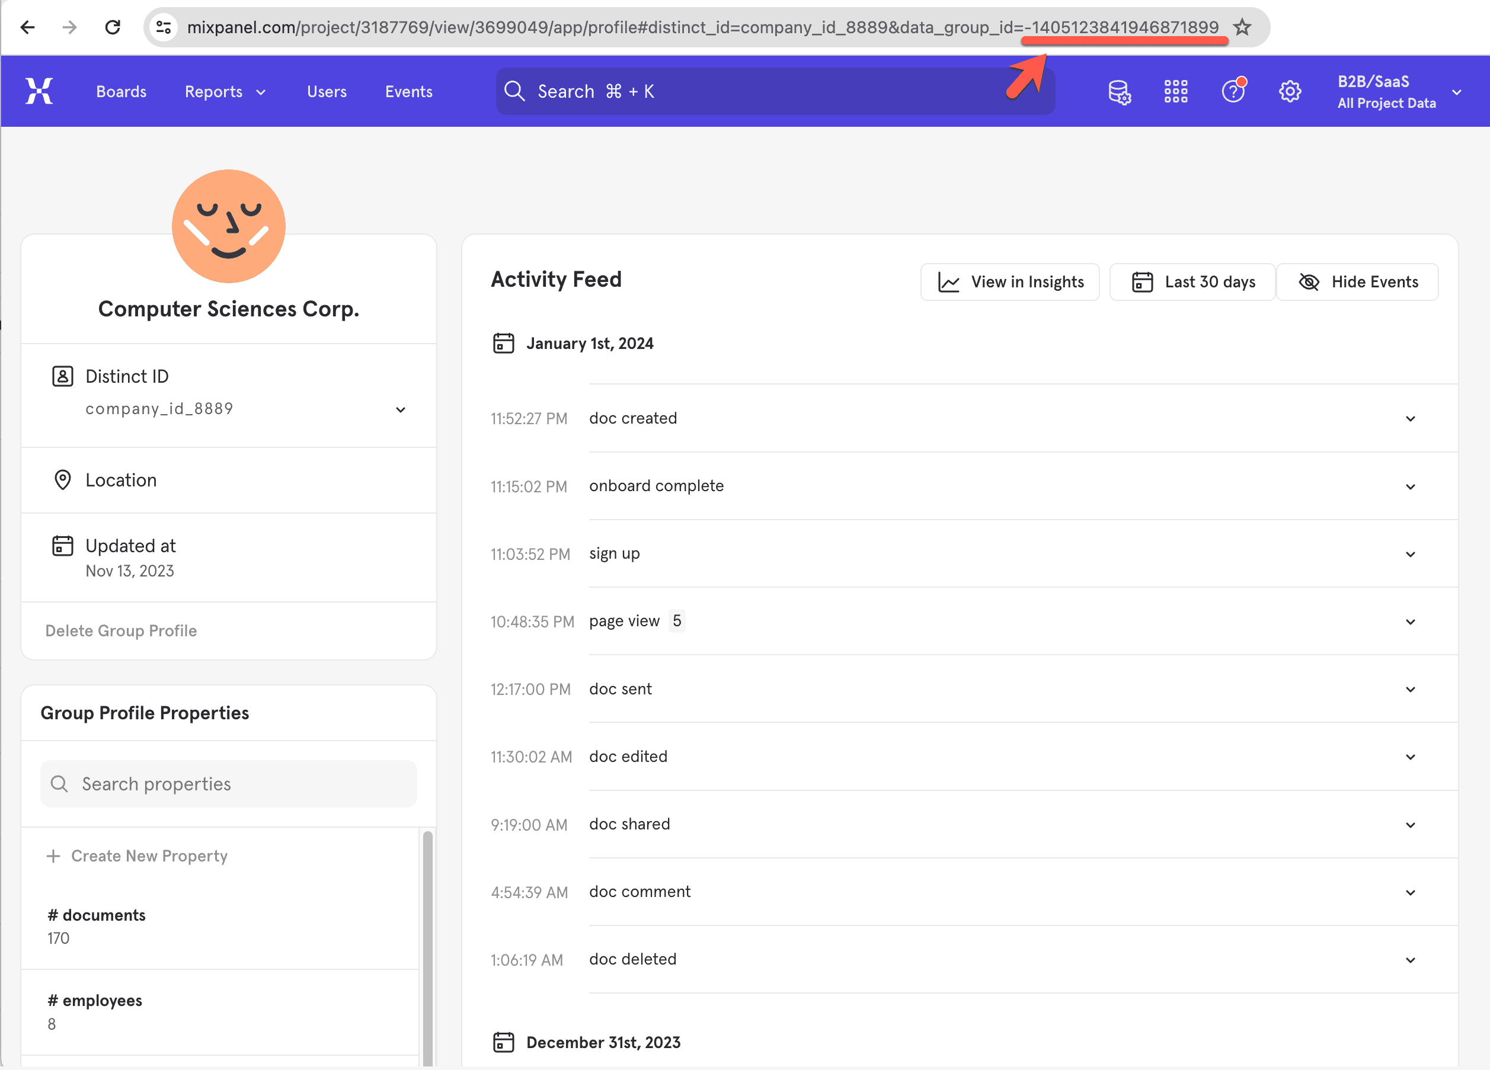The width and height of the screenshot is (1490, 1070).
Task: Open the Last 30 days date selector
Action: tap(1192, 282)
